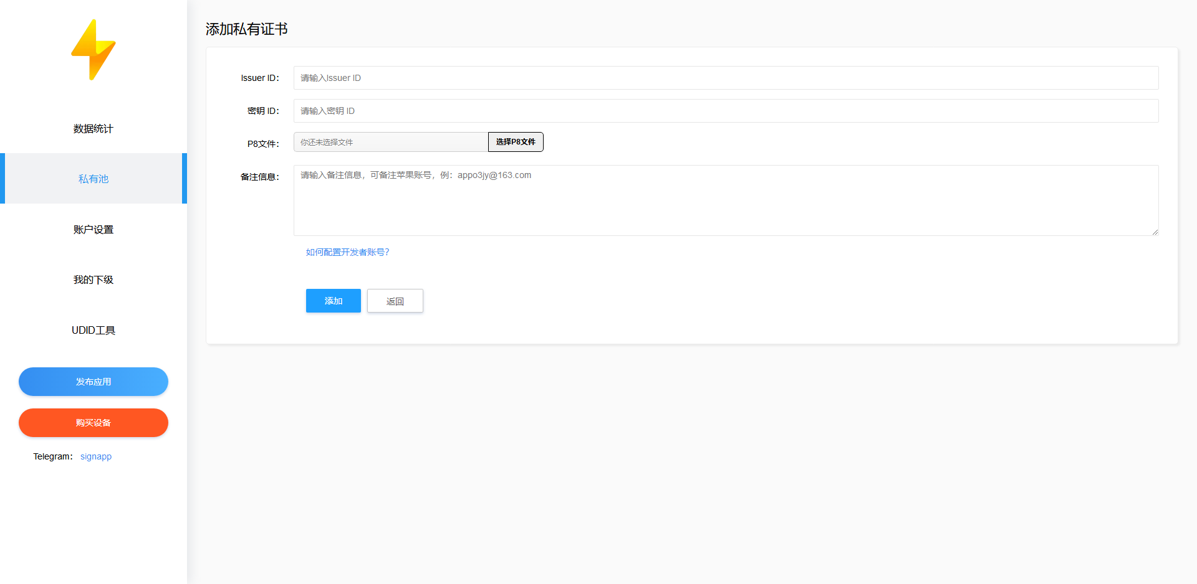
Task: Open the signapp Telegram link
Action: pos(96,456)
